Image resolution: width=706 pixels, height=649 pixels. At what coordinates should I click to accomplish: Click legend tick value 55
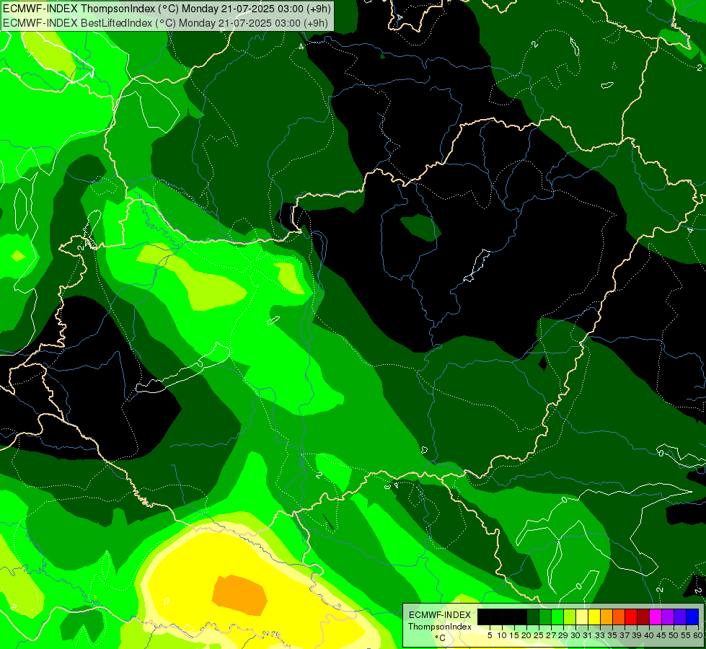click(x=686, y=635)
